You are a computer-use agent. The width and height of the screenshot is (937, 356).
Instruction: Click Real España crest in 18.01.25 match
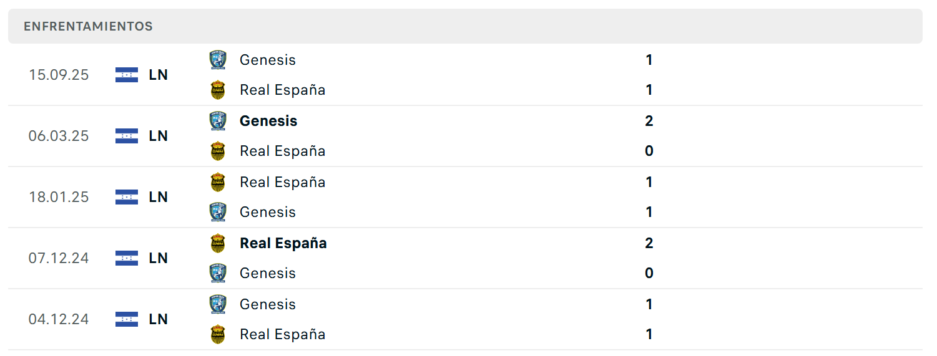[x=218, y=182]
